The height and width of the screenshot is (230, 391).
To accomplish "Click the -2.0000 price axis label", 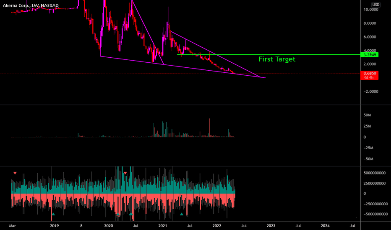I will [x=371, y=92].
